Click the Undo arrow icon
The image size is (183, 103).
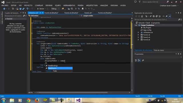coord(27,9)
